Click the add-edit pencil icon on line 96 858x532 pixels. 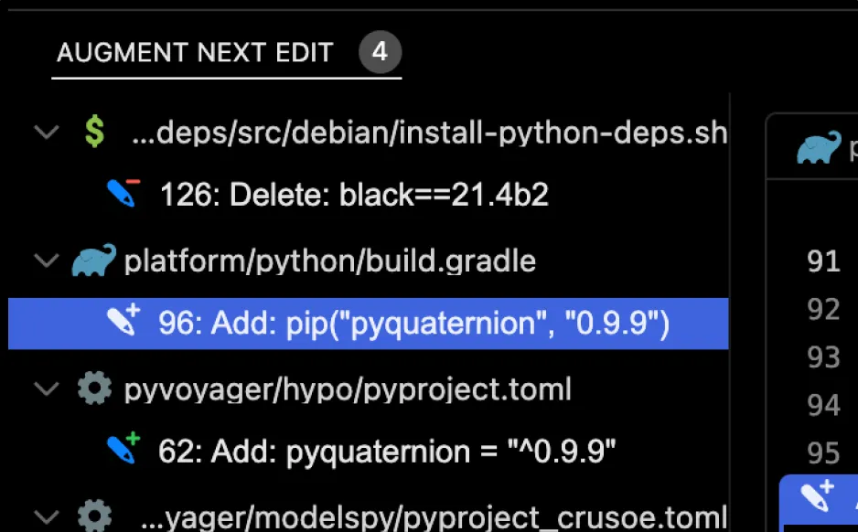[123, 320]
